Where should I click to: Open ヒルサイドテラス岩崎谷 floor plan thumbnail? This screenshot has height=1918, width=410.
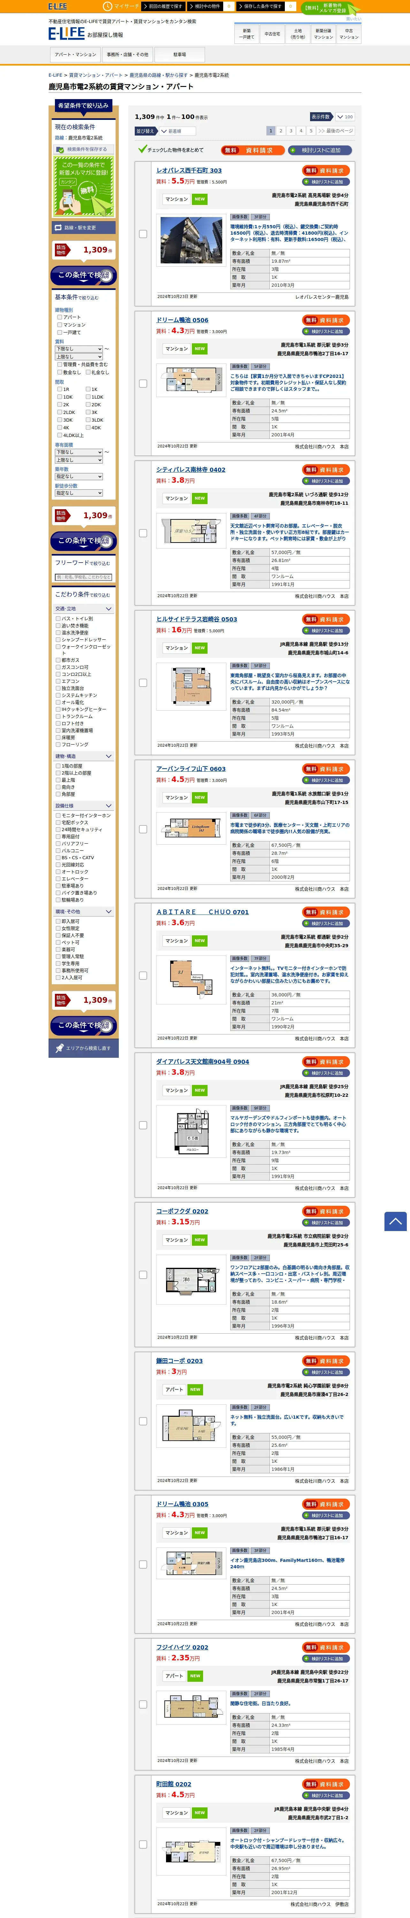point(191,687)
